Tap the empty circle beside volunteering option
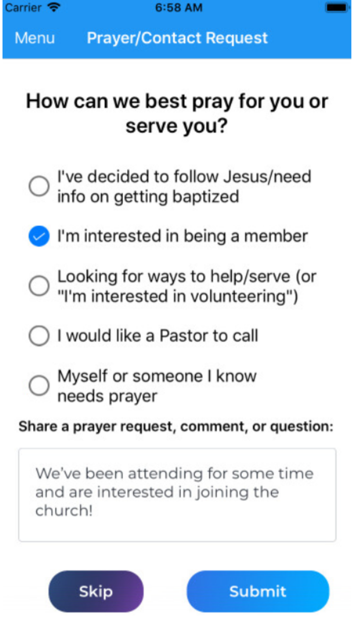 click(x=38, y=286)
